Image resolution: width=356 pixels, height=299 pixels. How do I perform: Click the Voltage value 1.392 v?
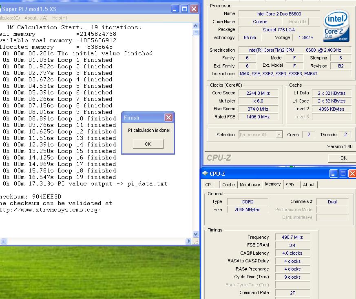point(306,37)
